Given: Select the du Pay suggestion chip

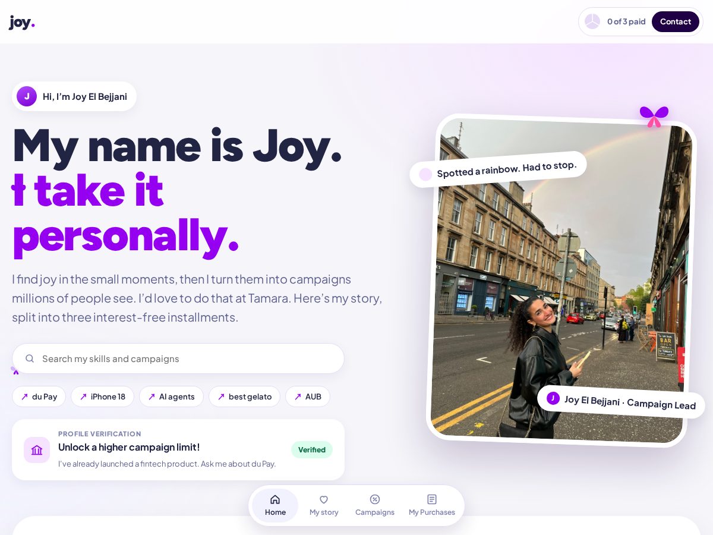Looking at the screenshot, I should [x=39, y=396].
